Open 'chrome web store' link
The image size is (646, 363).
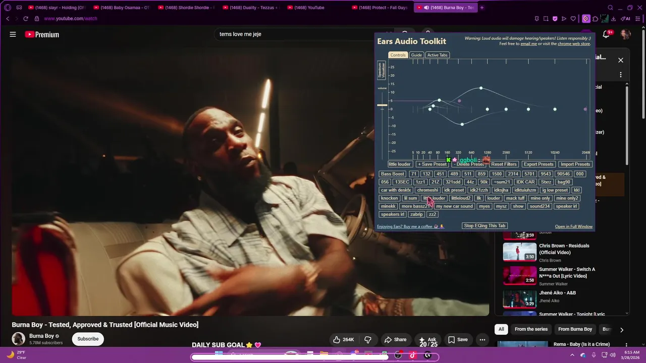[574, 44]
